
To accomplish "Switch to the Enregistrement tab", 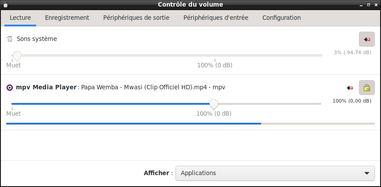I will point(67,18).
